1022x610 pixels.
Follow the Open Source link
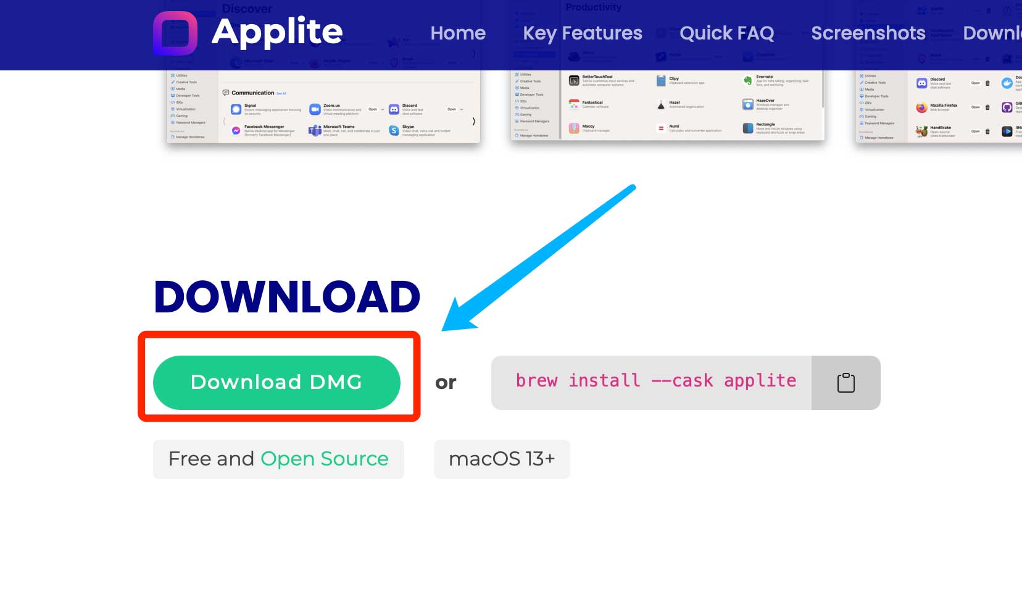point(325,459)
